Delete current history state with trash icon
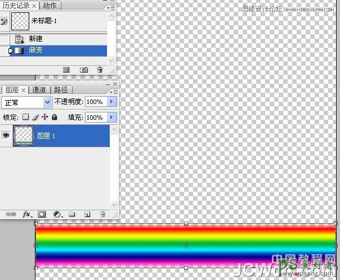The width and height of the screenshot is (340, 280). point(100,70)
